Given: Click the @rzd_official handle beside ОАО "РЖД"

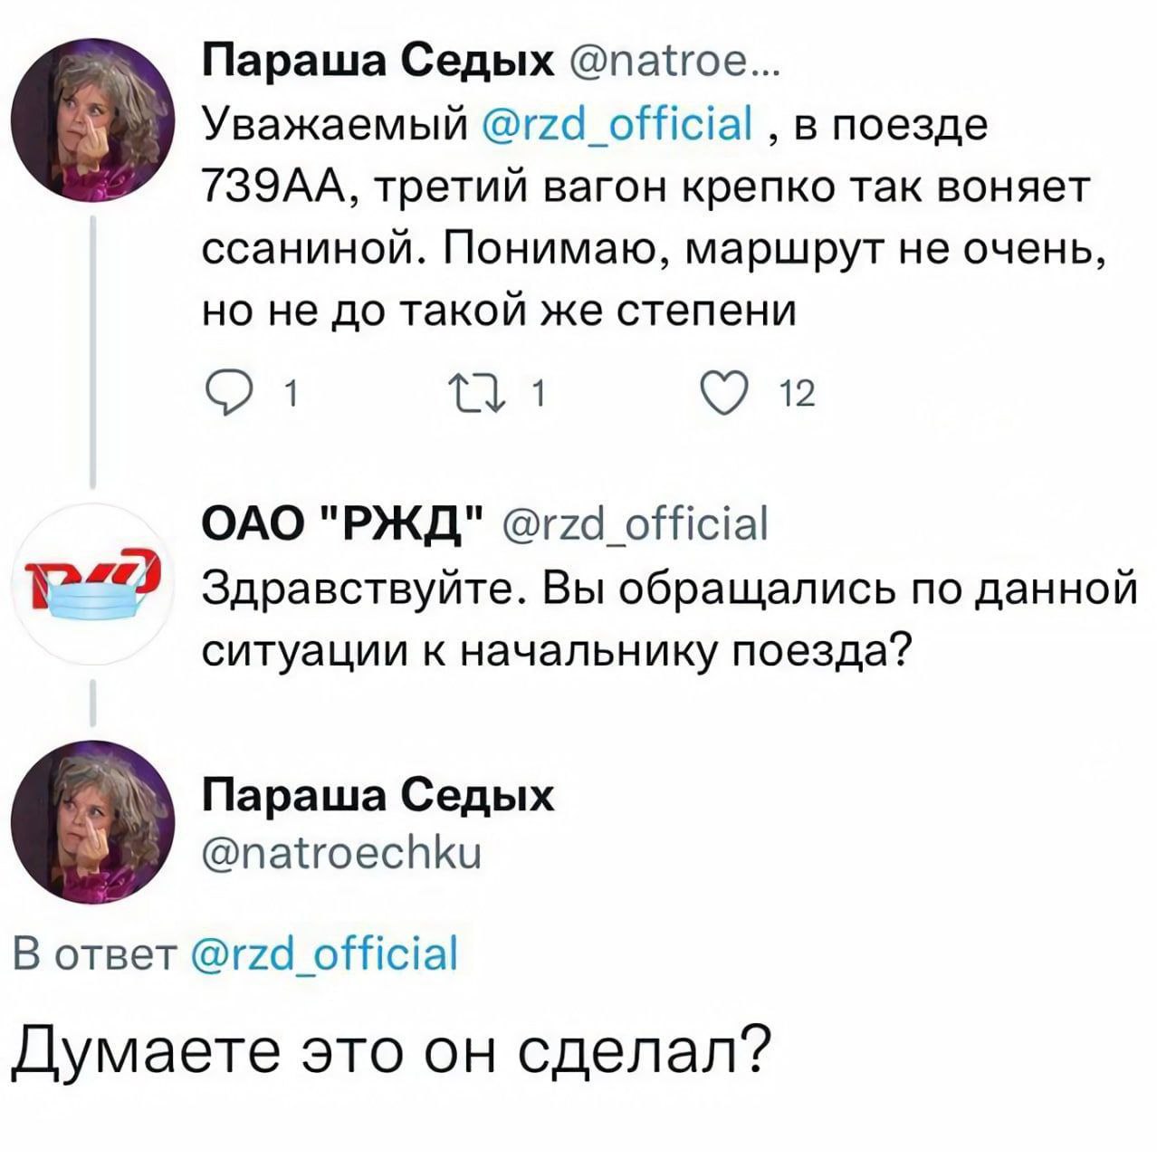Looking at the screenshot, I should [x=634, y=522].
